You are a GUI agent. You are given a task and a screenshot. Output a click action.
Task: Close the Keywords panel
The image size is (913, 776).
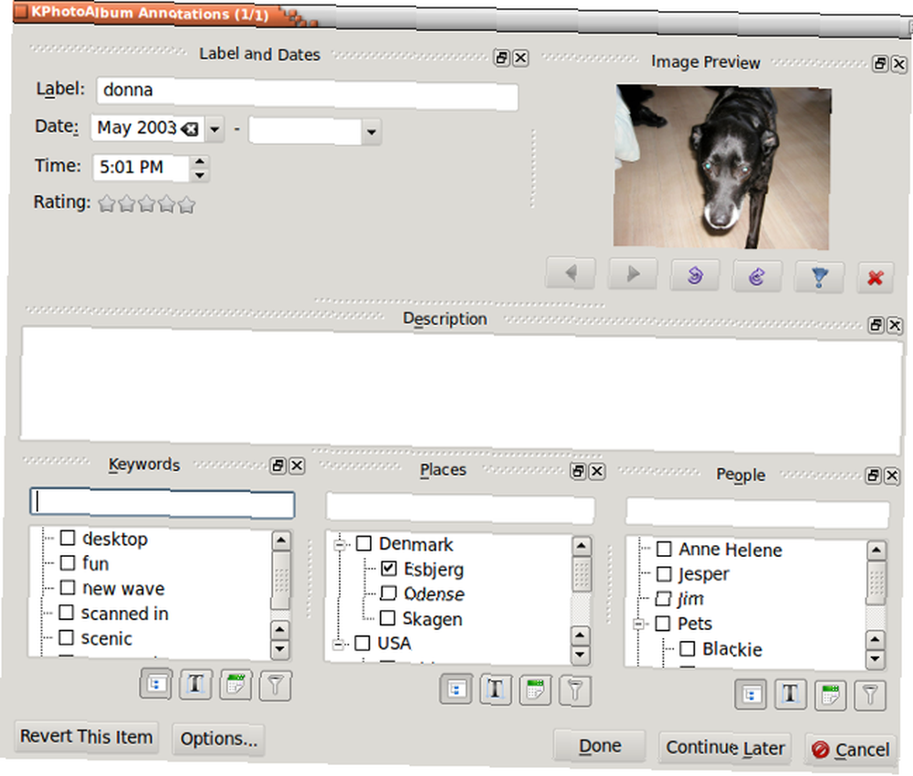297,466
